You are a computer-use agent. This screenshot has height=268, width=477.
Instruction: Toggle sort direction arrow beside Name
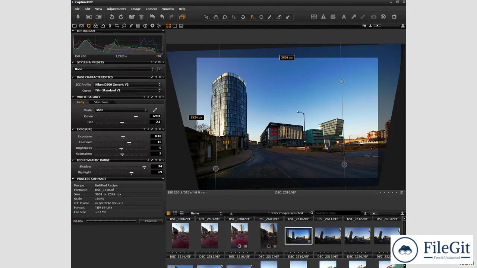231,213
